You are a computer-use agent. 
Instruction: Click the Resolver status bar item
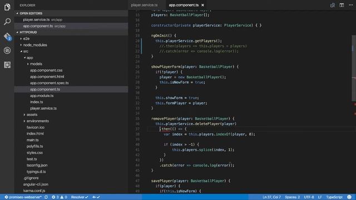[x=80, y=197]
